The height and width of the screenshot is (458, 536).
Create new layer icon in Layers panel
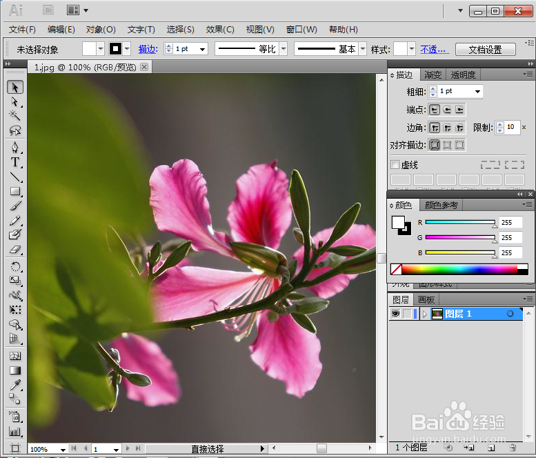(x=491, y=448)
